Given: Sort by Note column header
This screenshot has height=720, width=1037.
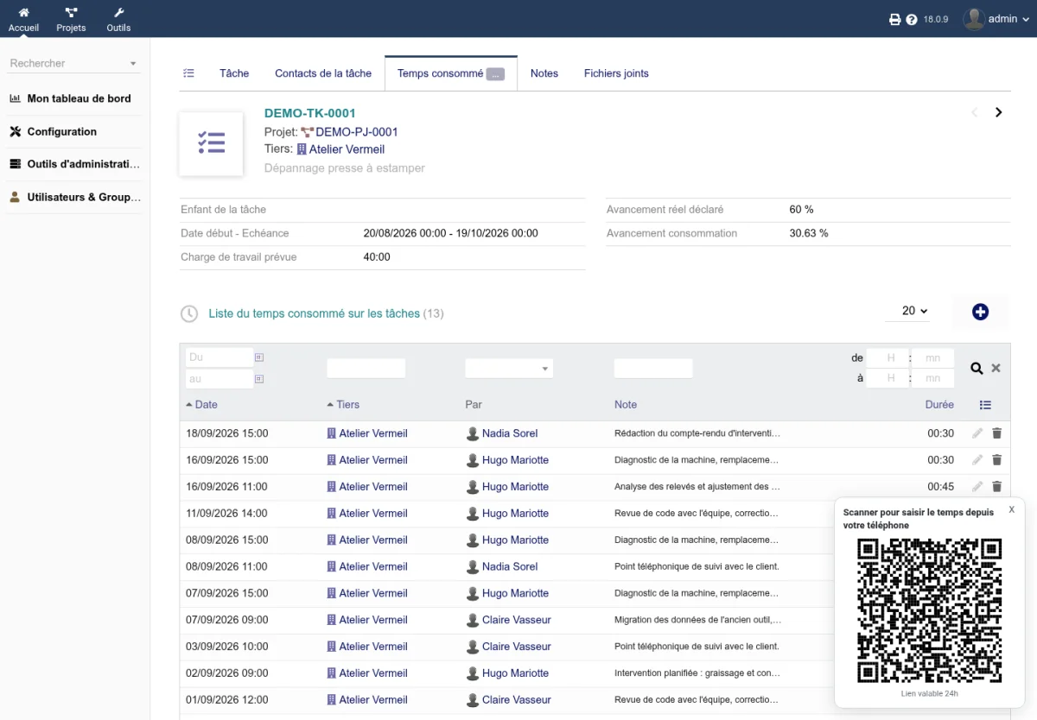Looking at the screenshot, I should tap(626, 405).
